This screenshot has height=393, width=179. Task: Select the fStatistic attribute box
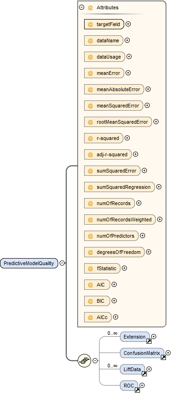point(102,269)
